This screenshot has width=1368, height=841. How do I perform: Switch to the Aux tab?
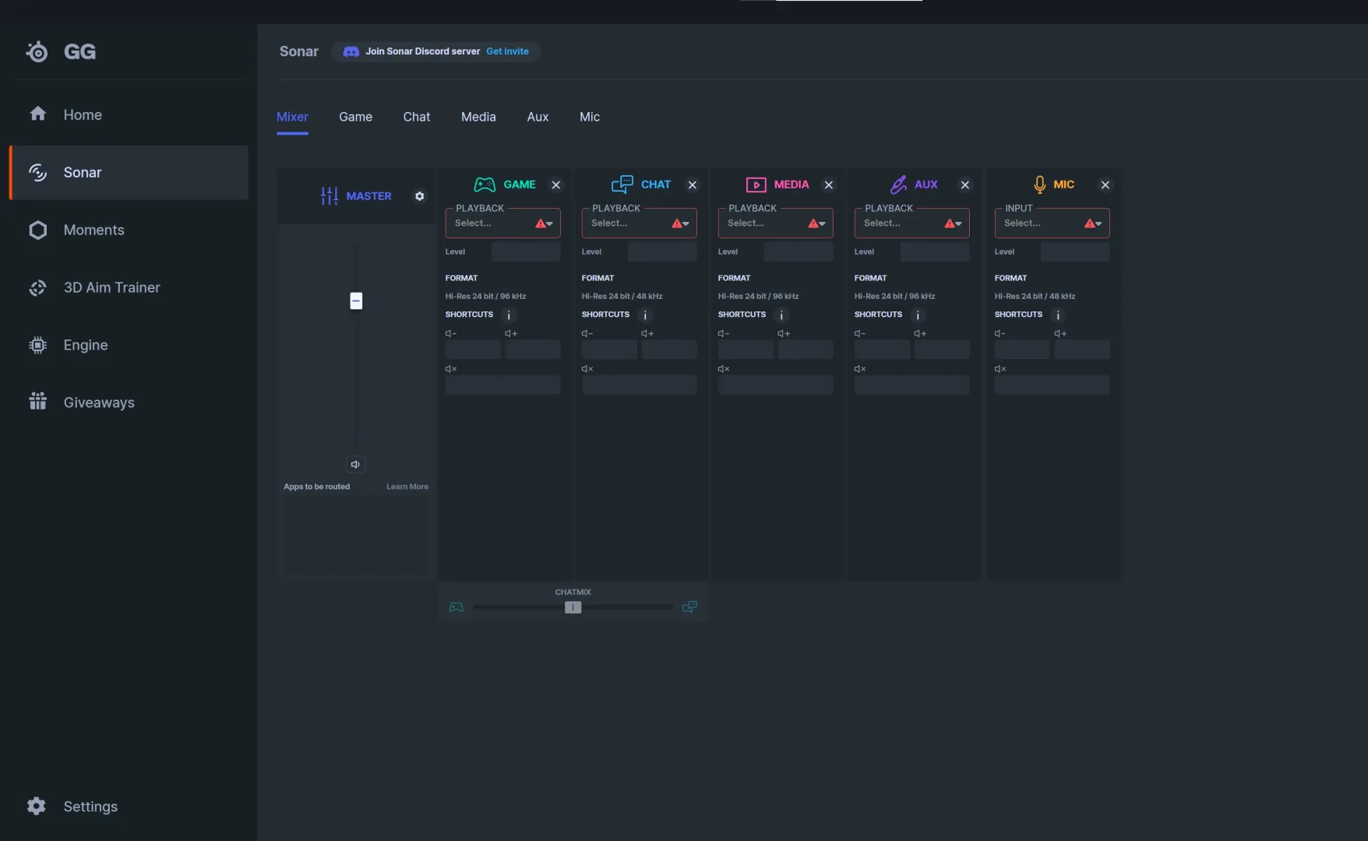(x=538, y=117)
